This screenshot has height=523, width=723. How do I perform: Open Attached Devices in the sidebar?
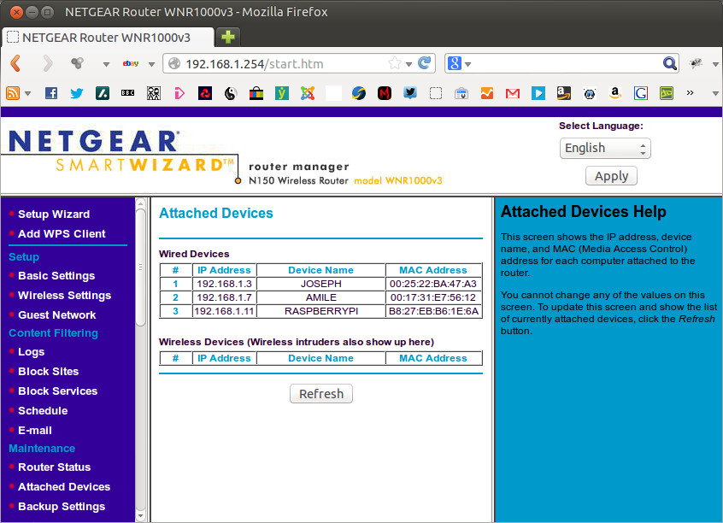click(64, 486)
